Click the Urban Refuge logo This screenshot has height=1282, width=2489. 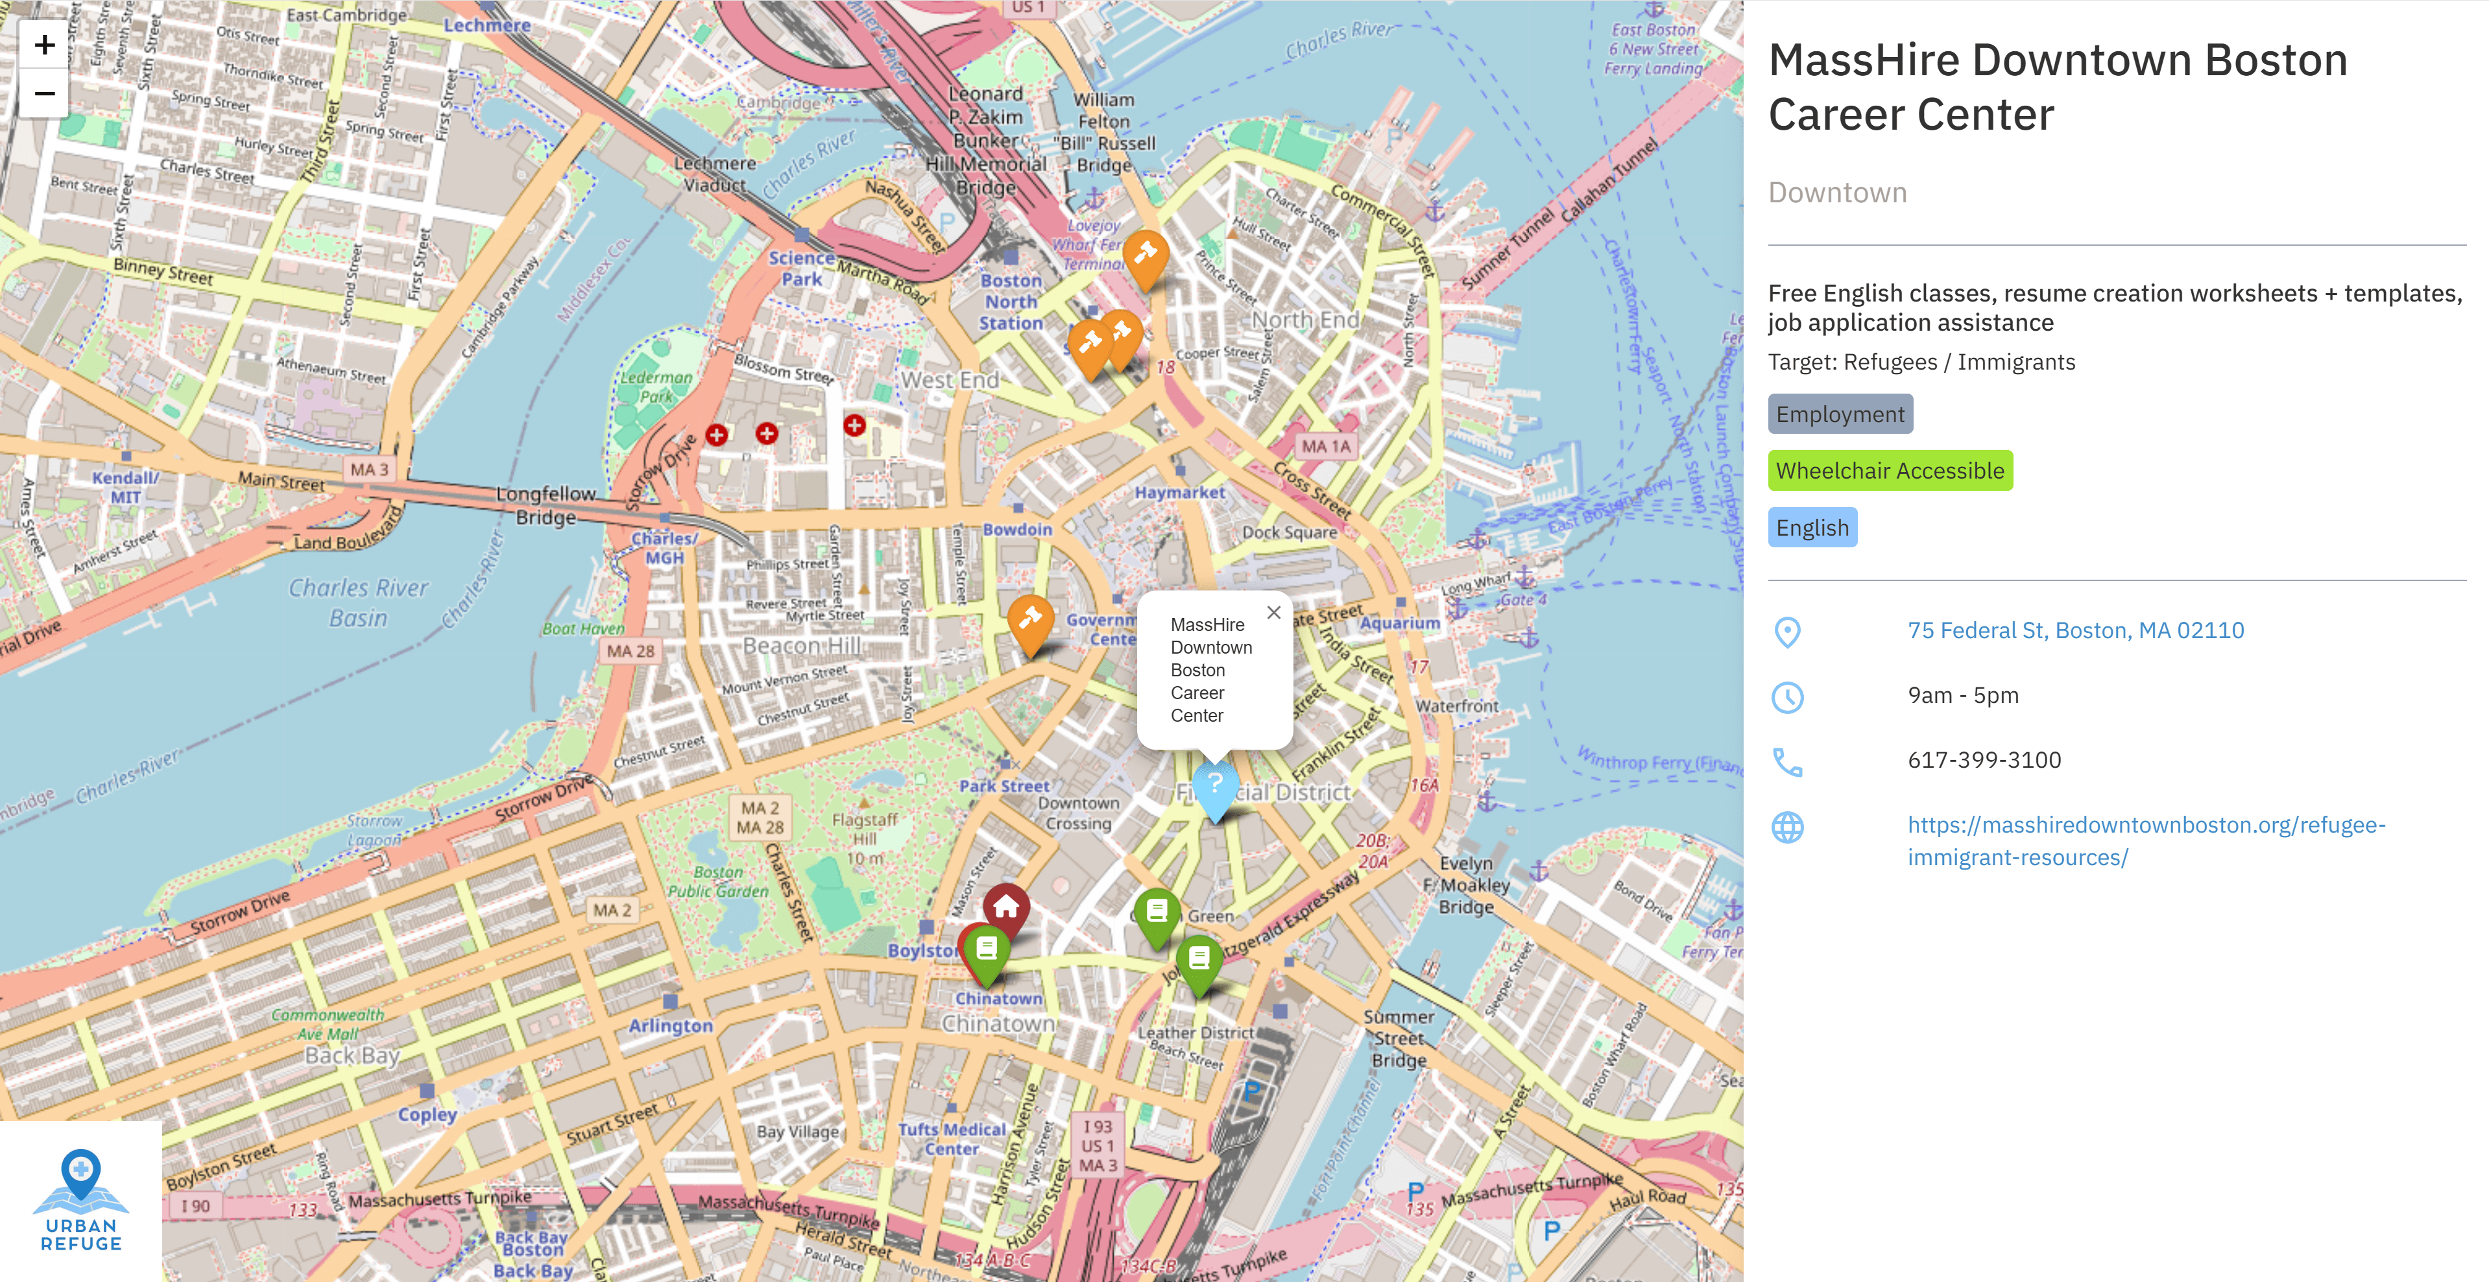point(80,1200)
